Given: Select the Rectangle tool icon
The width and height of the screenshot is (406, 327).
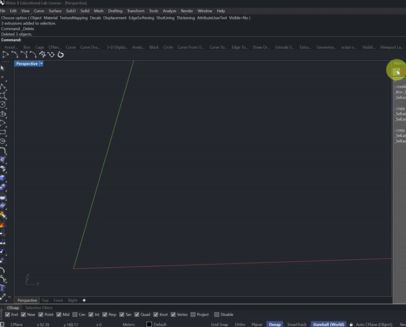Looking at the screenshot, I should click(3, 133).
